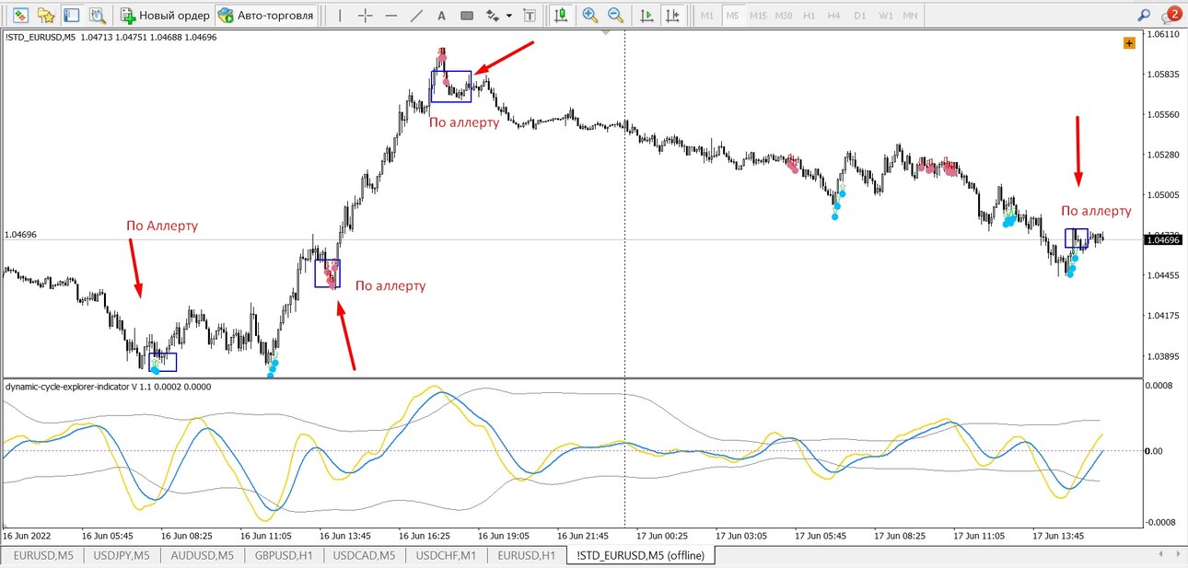Open the EURUSD,M5 chart tab
Viewport: 1188px width, 568px height.
pos(43,555)
